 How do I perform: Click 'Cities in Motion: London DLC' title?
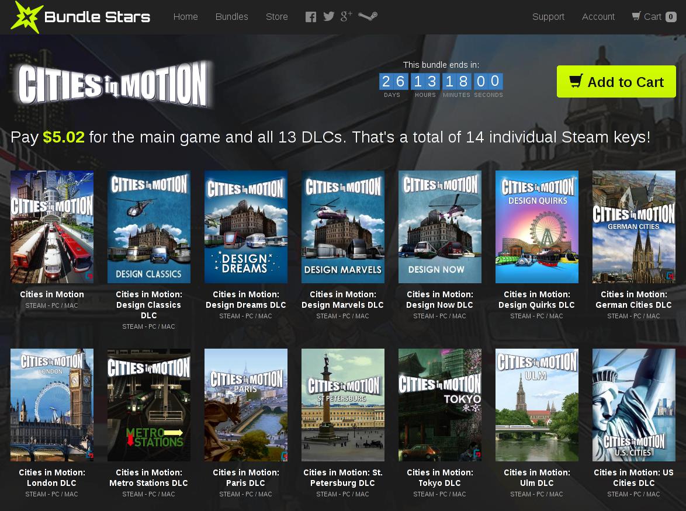52,477
